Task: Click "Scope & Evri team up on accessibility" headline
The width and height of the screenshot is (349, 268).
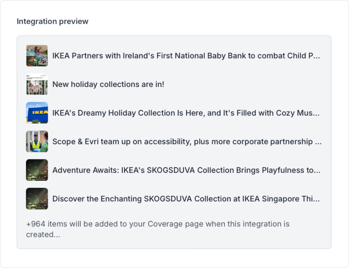Action: [187, 142]
